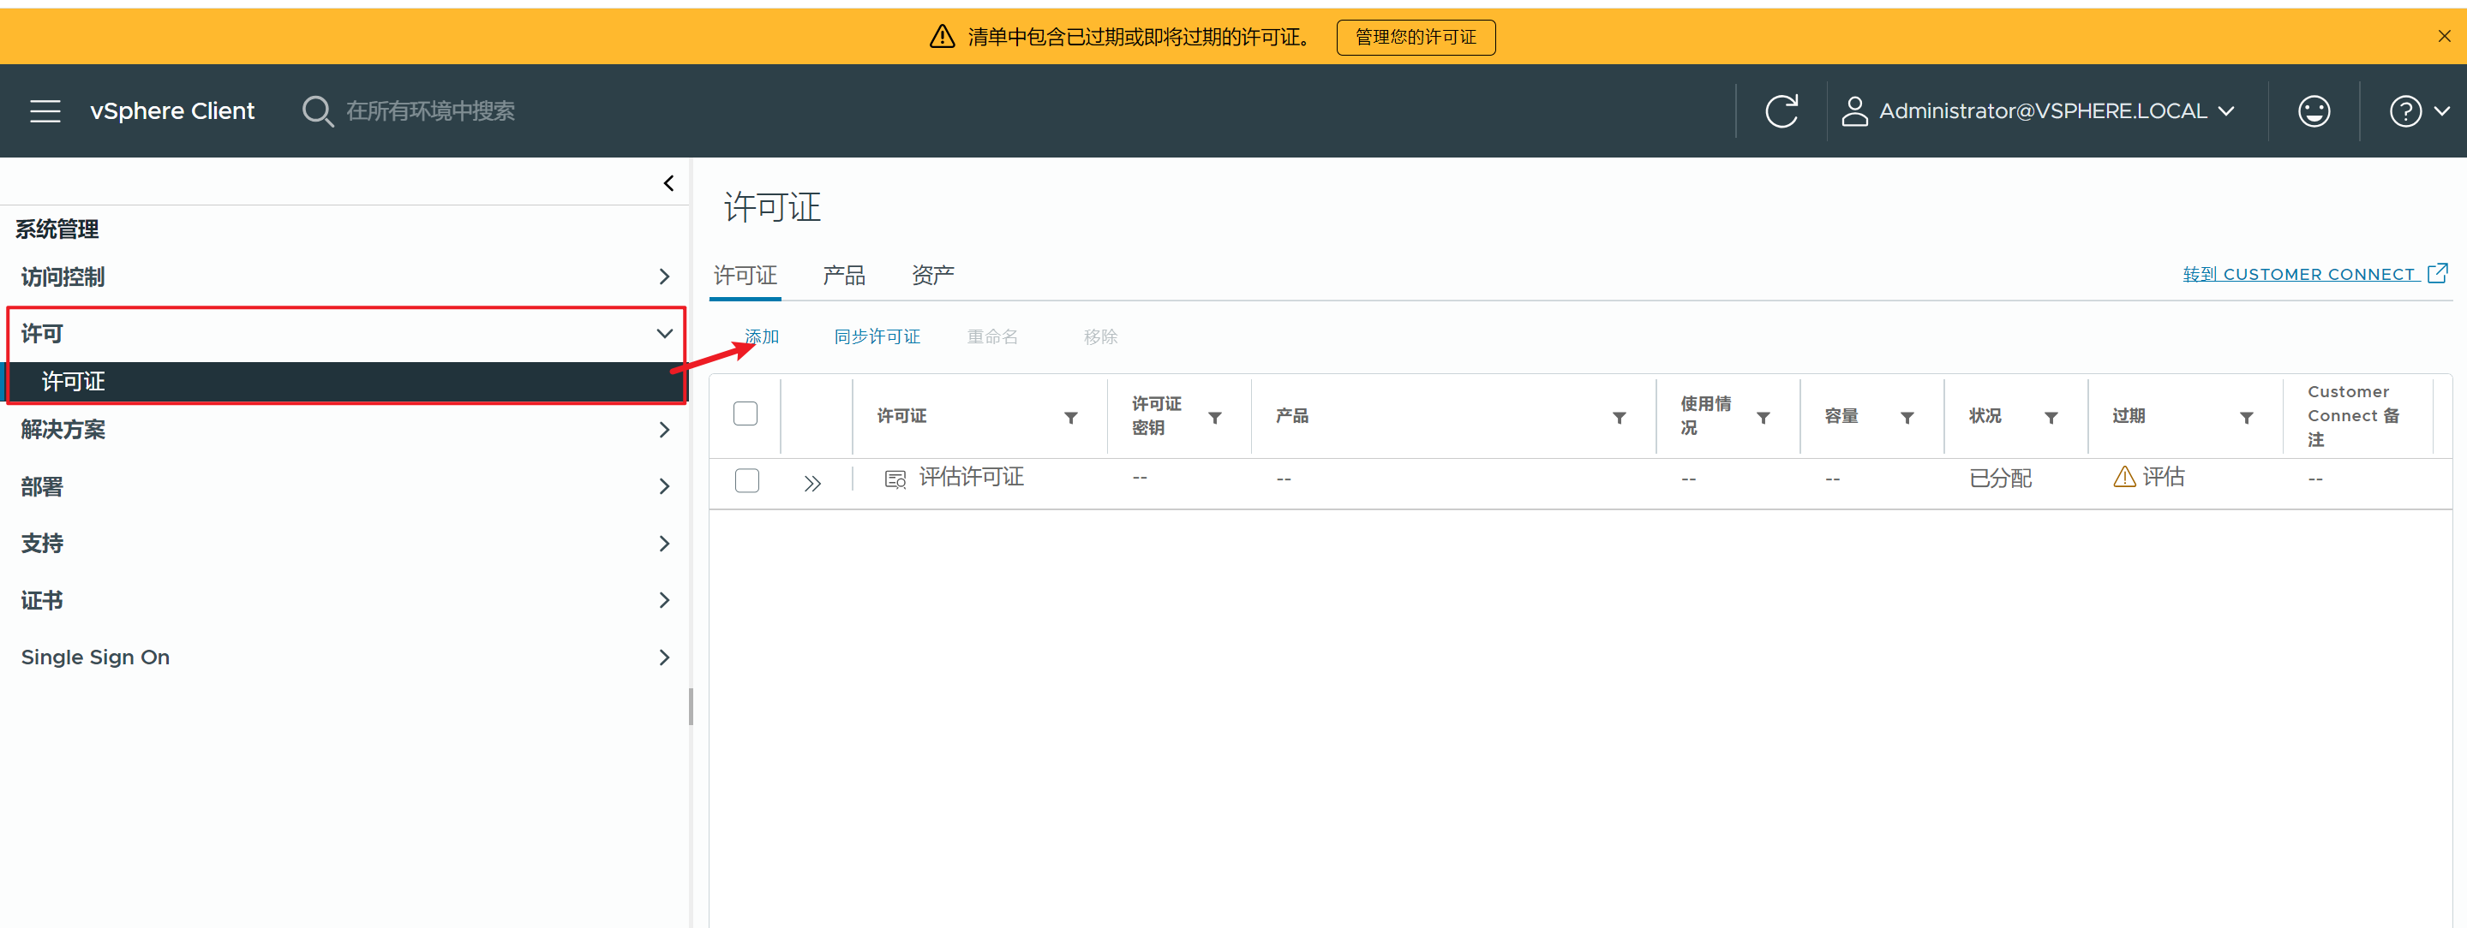
Task: Switch to the 资产 tab
Action: pos(931,276)
